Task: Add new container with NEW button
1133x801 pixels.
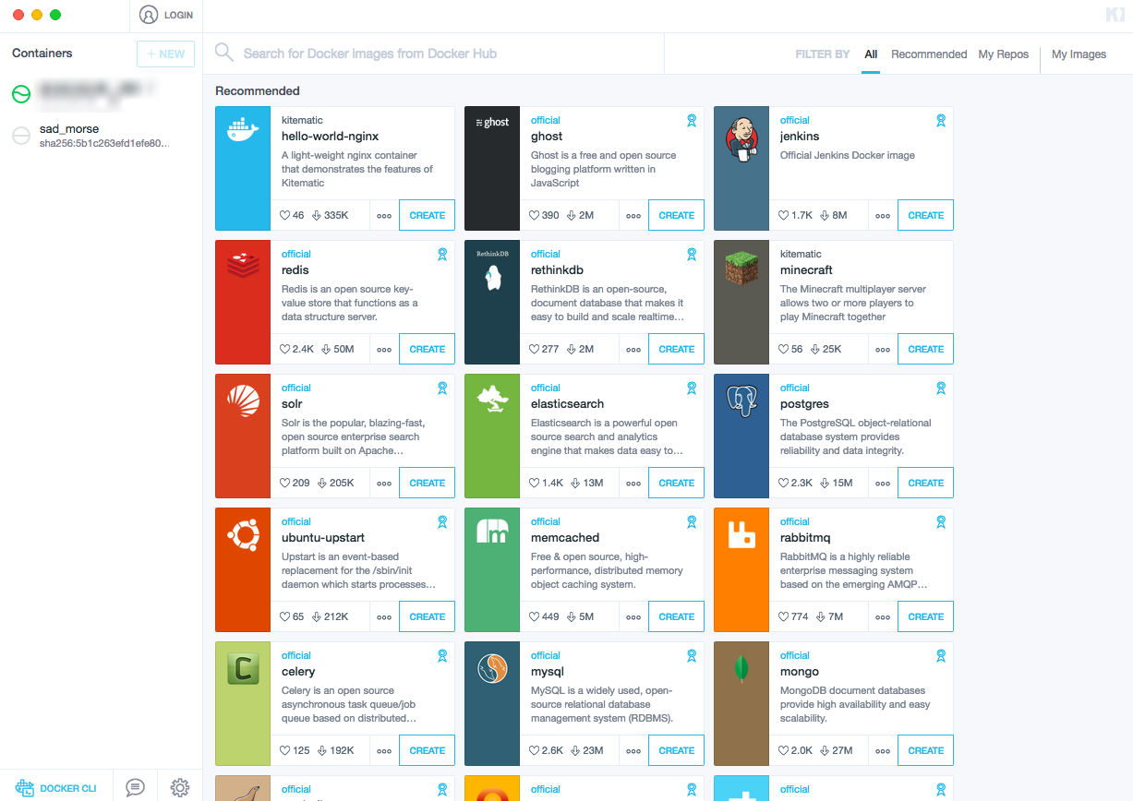Action: [166, 54]
